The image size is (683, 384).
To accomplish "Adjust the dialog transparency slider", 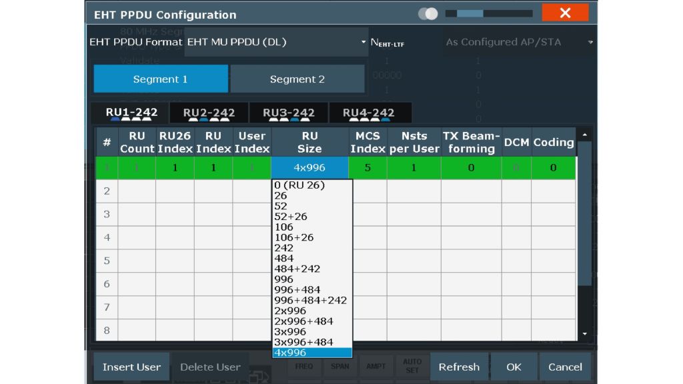I will 488,13.
